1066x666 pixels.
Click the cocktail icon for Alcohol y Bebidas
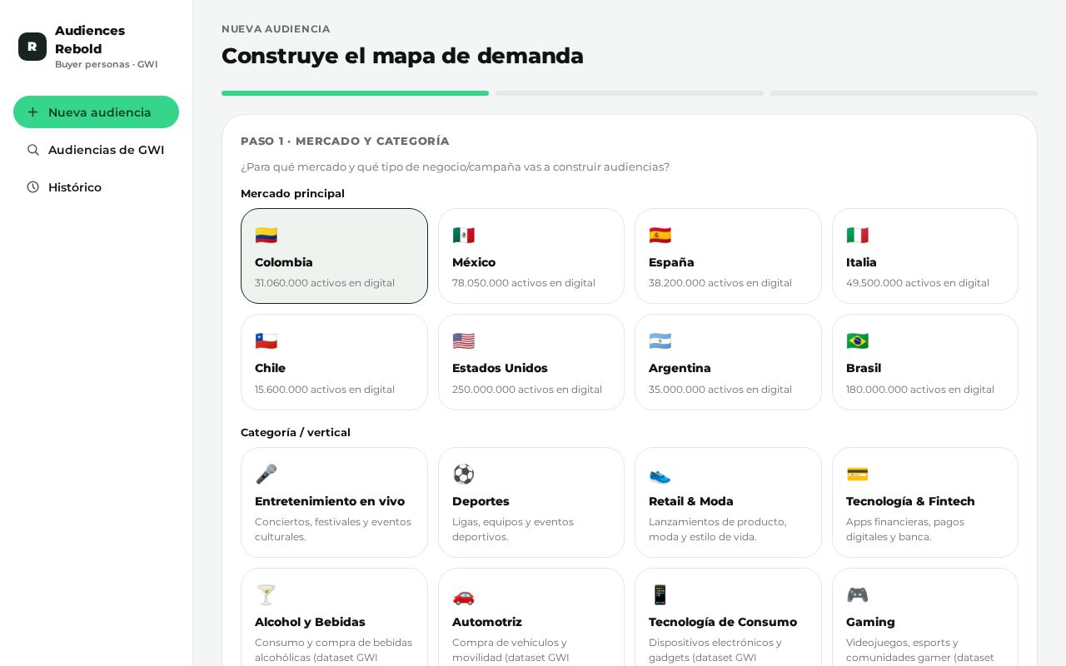[x=266, y=595]
